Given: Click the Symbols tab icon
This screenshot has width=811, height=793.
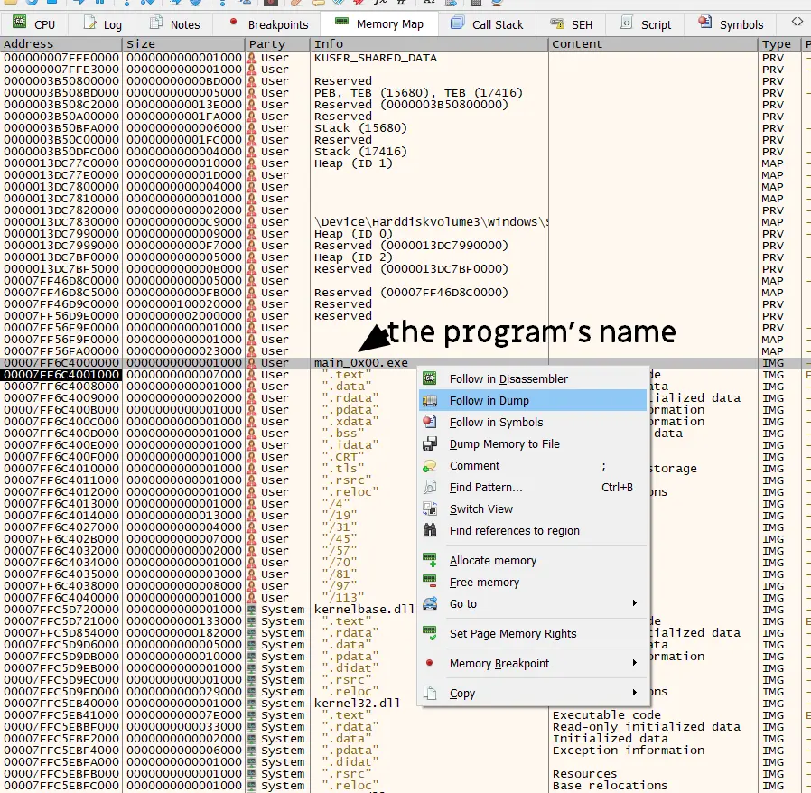Looking at the screenshot, I should pyautogui.click(x=705, y=23).
